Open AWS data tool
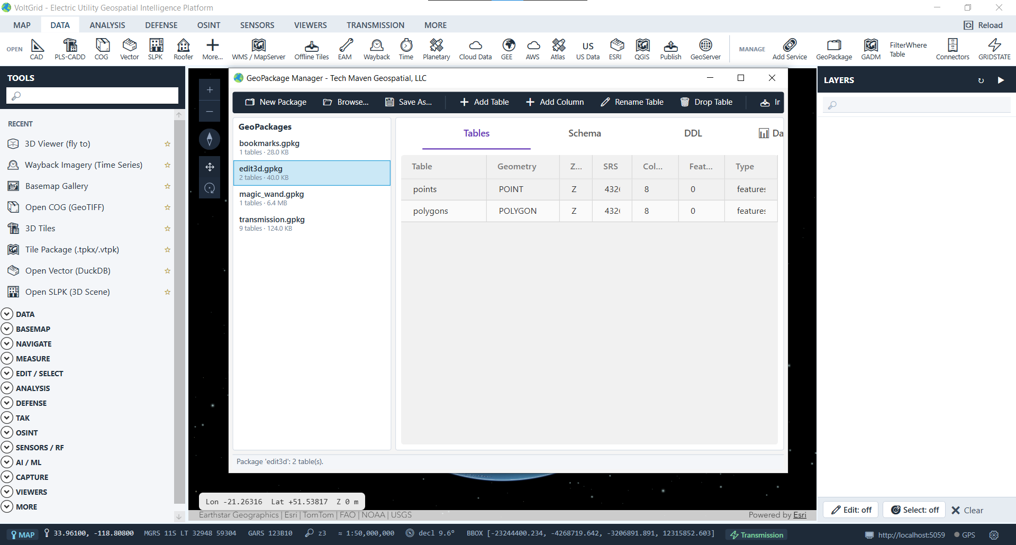 tap(533, 49)
